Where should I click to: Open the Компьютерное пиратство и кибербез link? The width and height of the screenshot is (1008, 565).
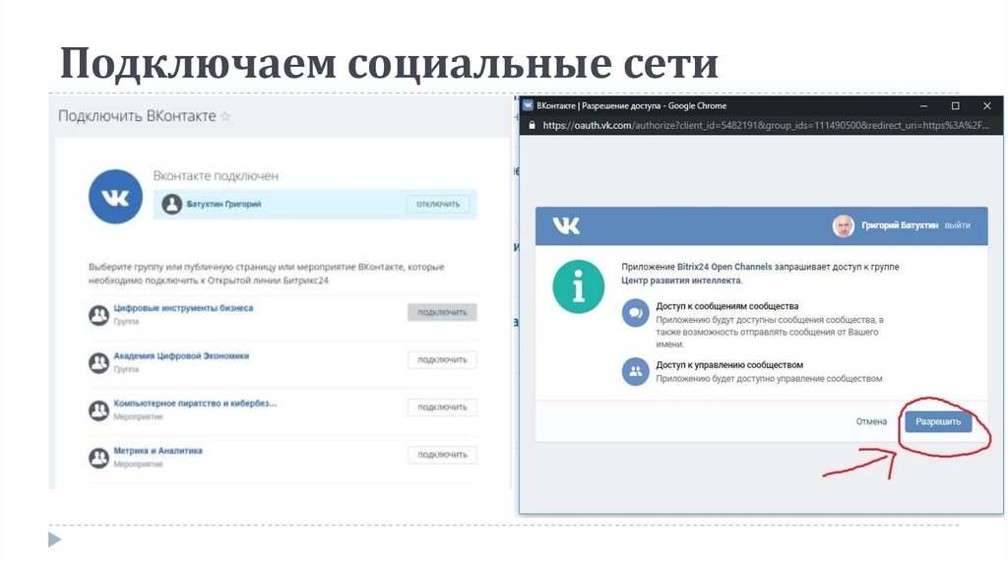click(x=196, y=404)
